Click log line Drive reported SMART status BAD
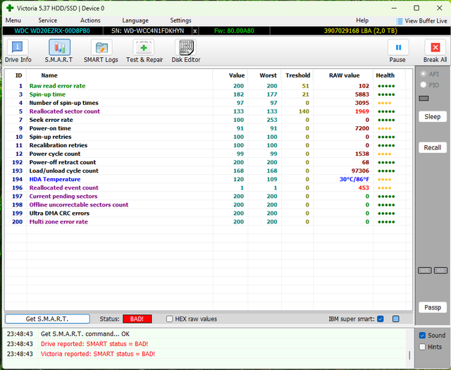 tap(94, 344)
